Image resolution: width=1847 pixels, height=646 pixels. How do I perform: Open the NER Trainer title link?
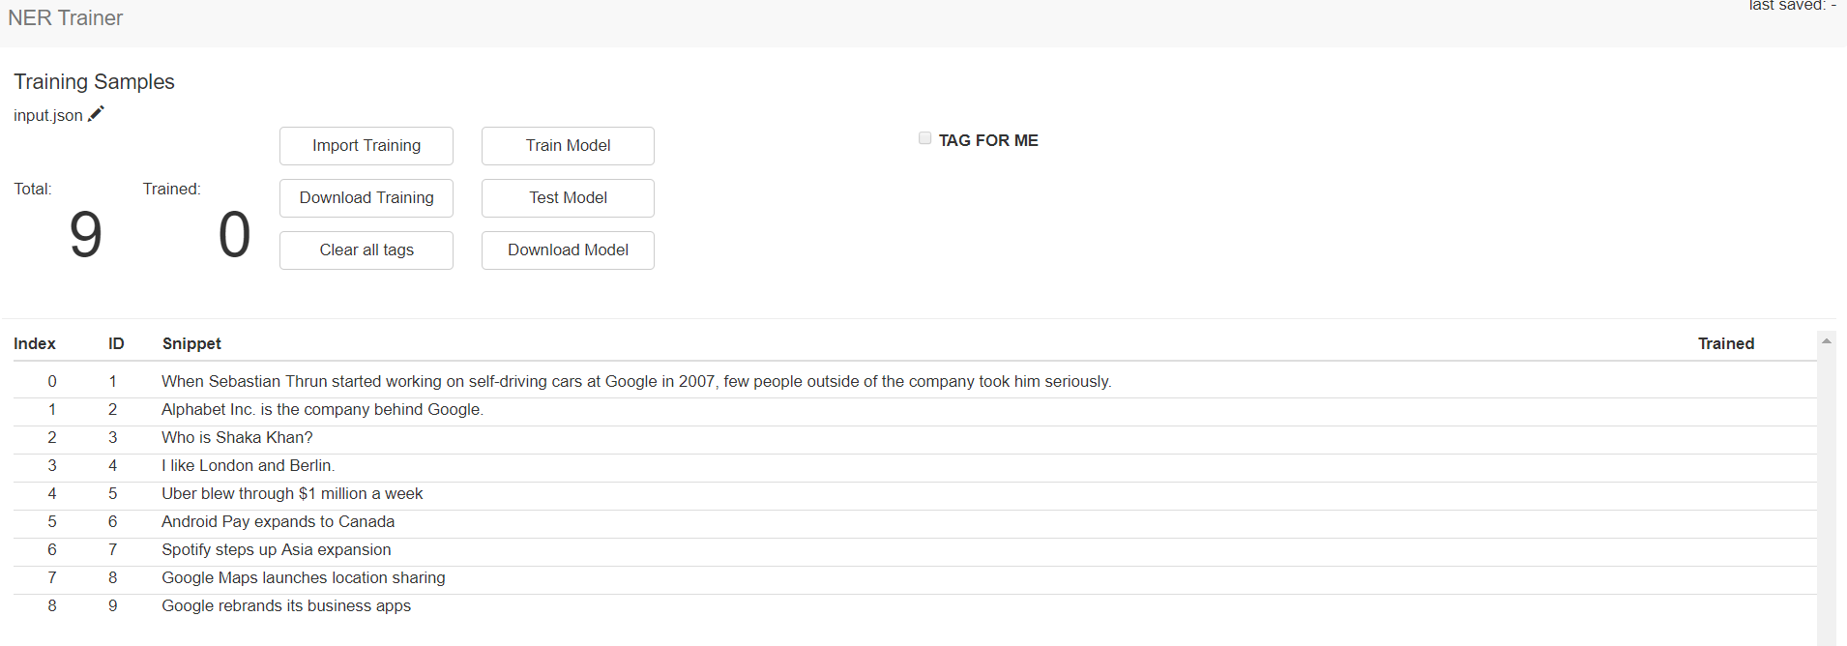click(x=65, y=18)
